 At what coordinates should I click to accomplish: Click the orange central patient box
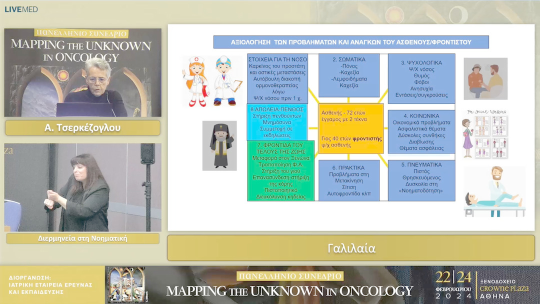351,128
